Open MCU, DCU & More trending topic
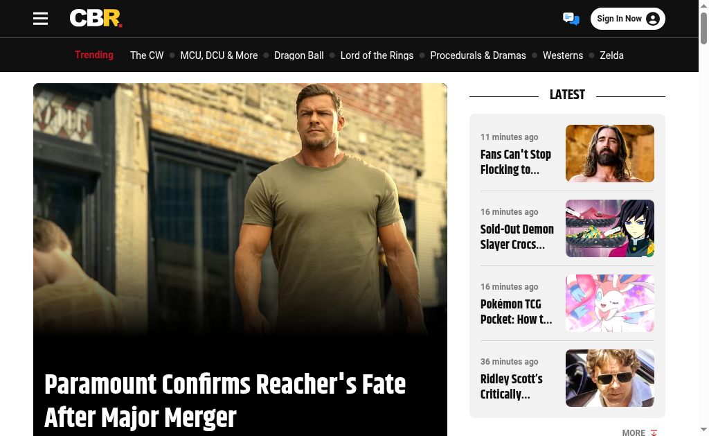709x436 pixels. [219, 55]
